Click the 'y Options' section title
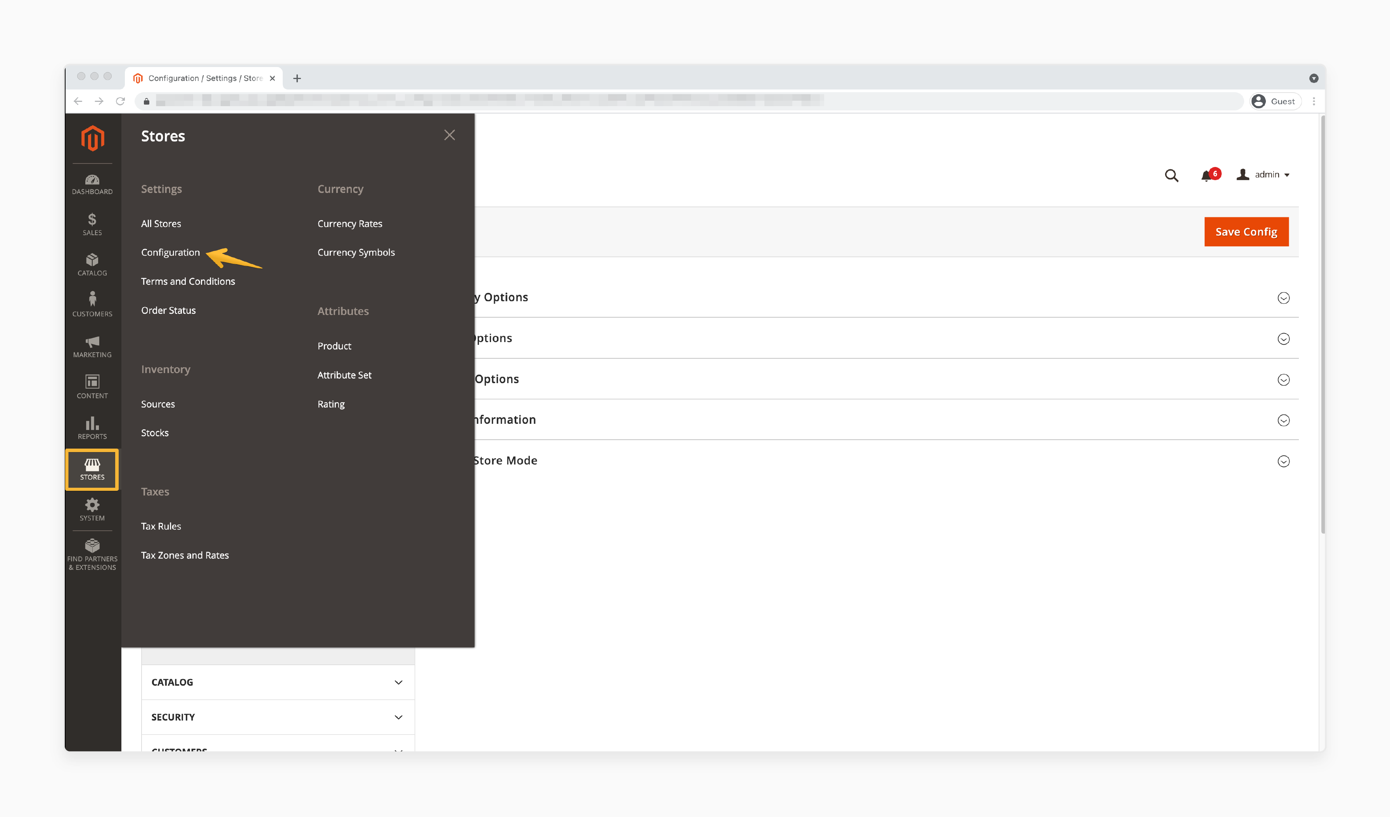The image size is (1390, 817). pos(501,298)
